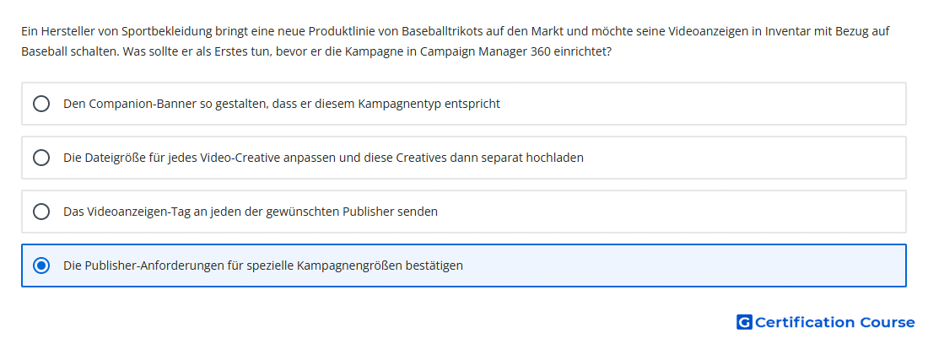928x338 pixels.
Task: Choose the Videoanzeigen-Tag senden radio button
Action: tap(41, 212)
